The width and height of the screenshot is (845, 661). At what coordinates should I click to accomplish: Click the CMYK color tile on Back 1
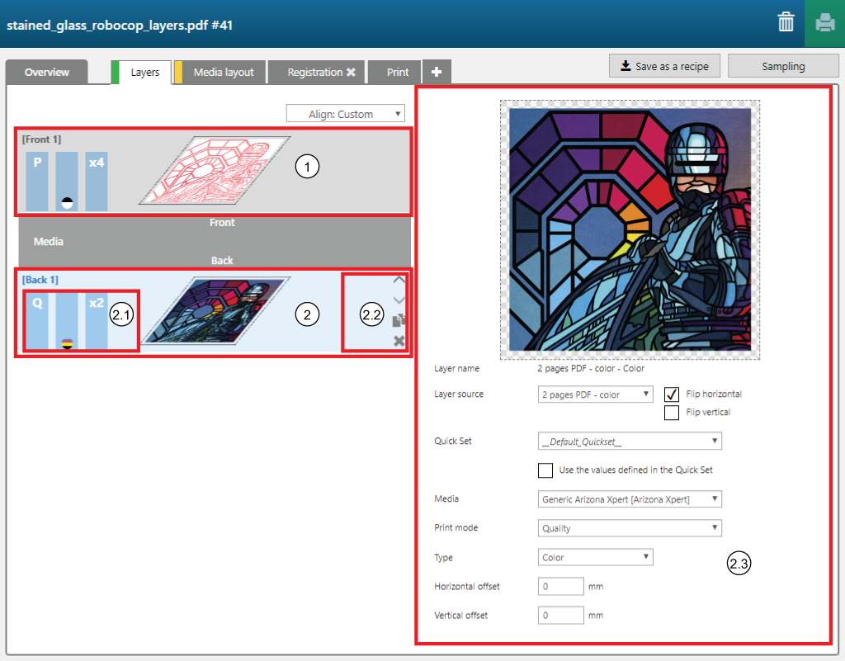pyautogui.click(x=67, y=320)
